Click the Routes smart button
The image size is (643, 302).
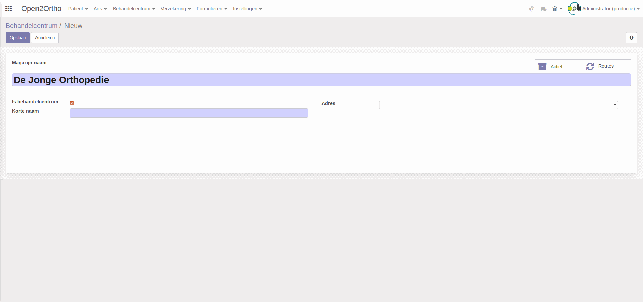(606, 66)
